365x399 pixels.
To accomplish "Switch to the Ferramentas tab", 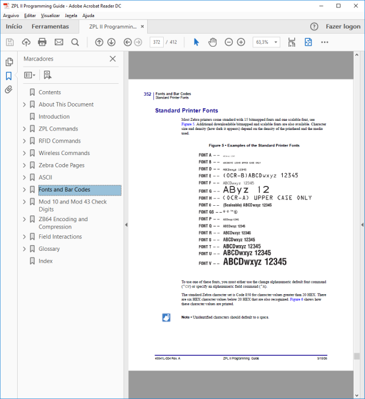I will pyautogui.click(x=50, y=26).
